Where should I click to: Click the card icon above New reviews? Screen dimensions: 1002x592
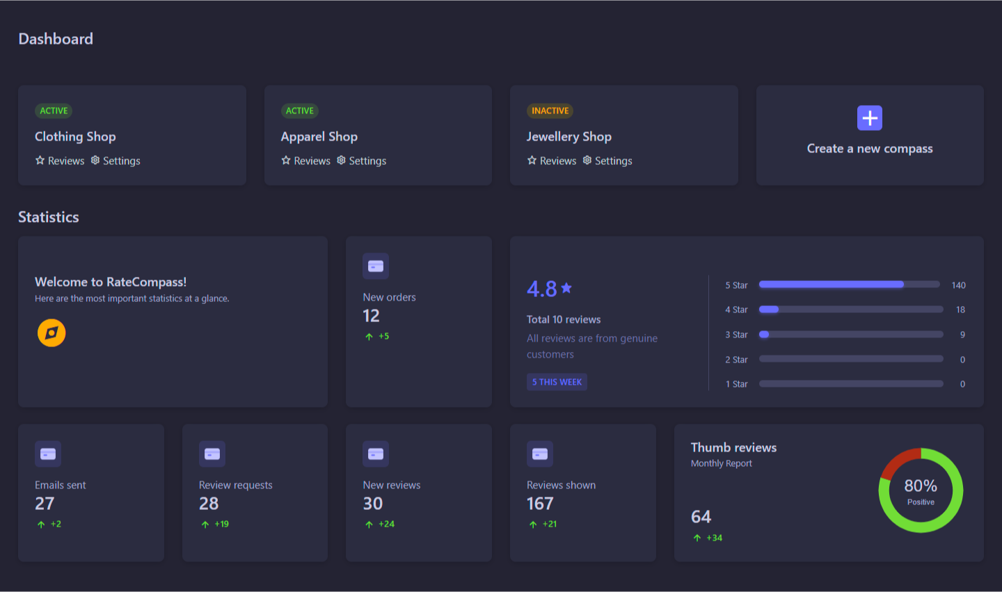pyautogui.click(x=376, y=454)
